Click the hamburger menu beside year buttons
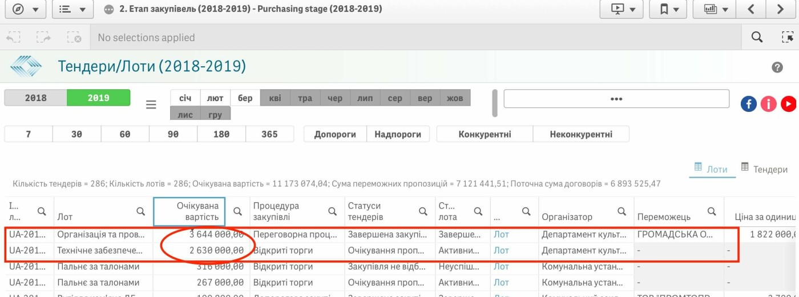 (x=151, y=105)
